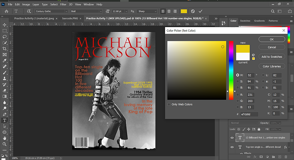Viewport: 294px width, 160px height.
Task: Commit text edits with the checkmark
Action: [x=200, y=11]
